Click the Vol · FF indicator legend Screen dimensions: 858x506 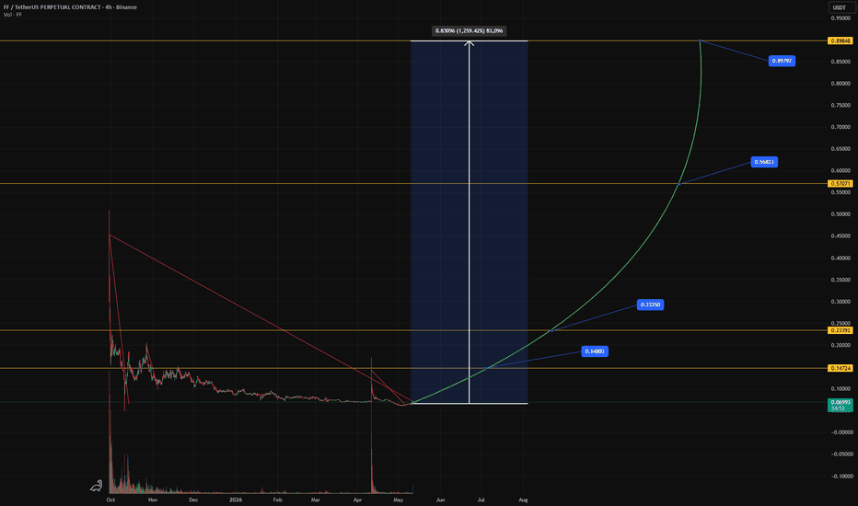coord(13,15)
